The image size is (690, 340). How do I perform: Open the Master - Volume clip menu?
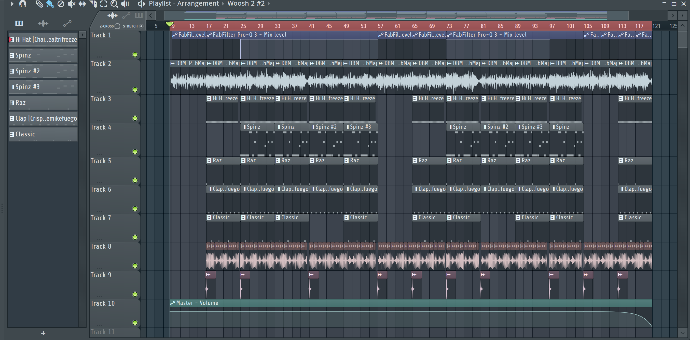pyautogui.click(x=173, y=303)
